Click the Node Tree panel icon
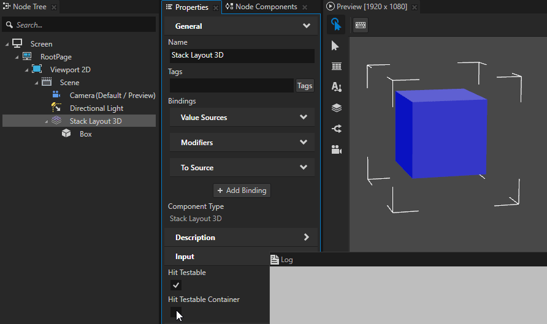This screenshot has width=547, height=324. 7,6
